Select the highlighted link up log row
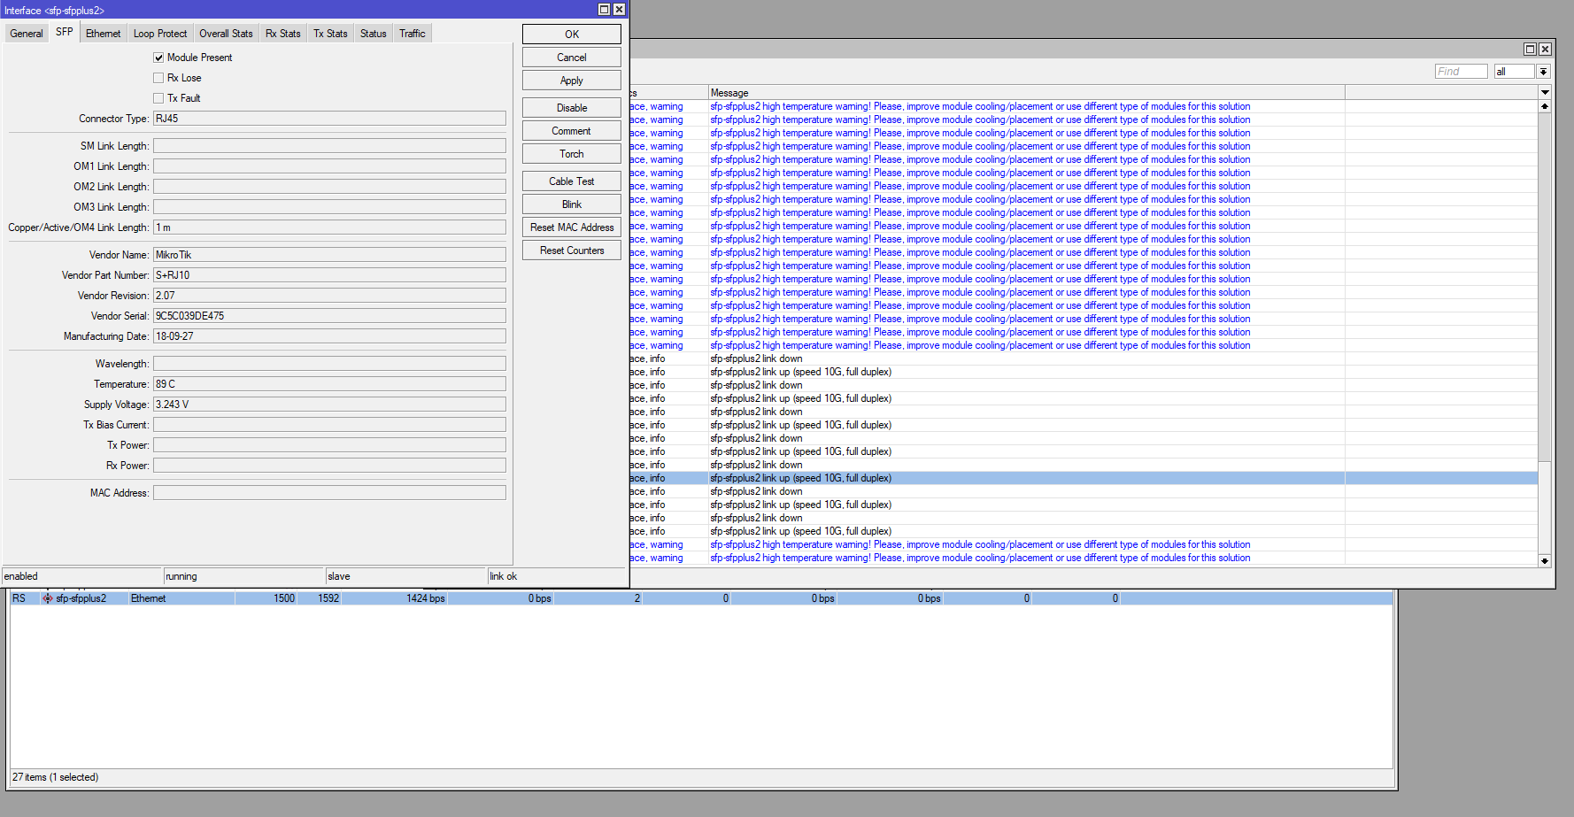Image resolution: width=1574 pixels, height=817 pixels. tap(1084, 478)
